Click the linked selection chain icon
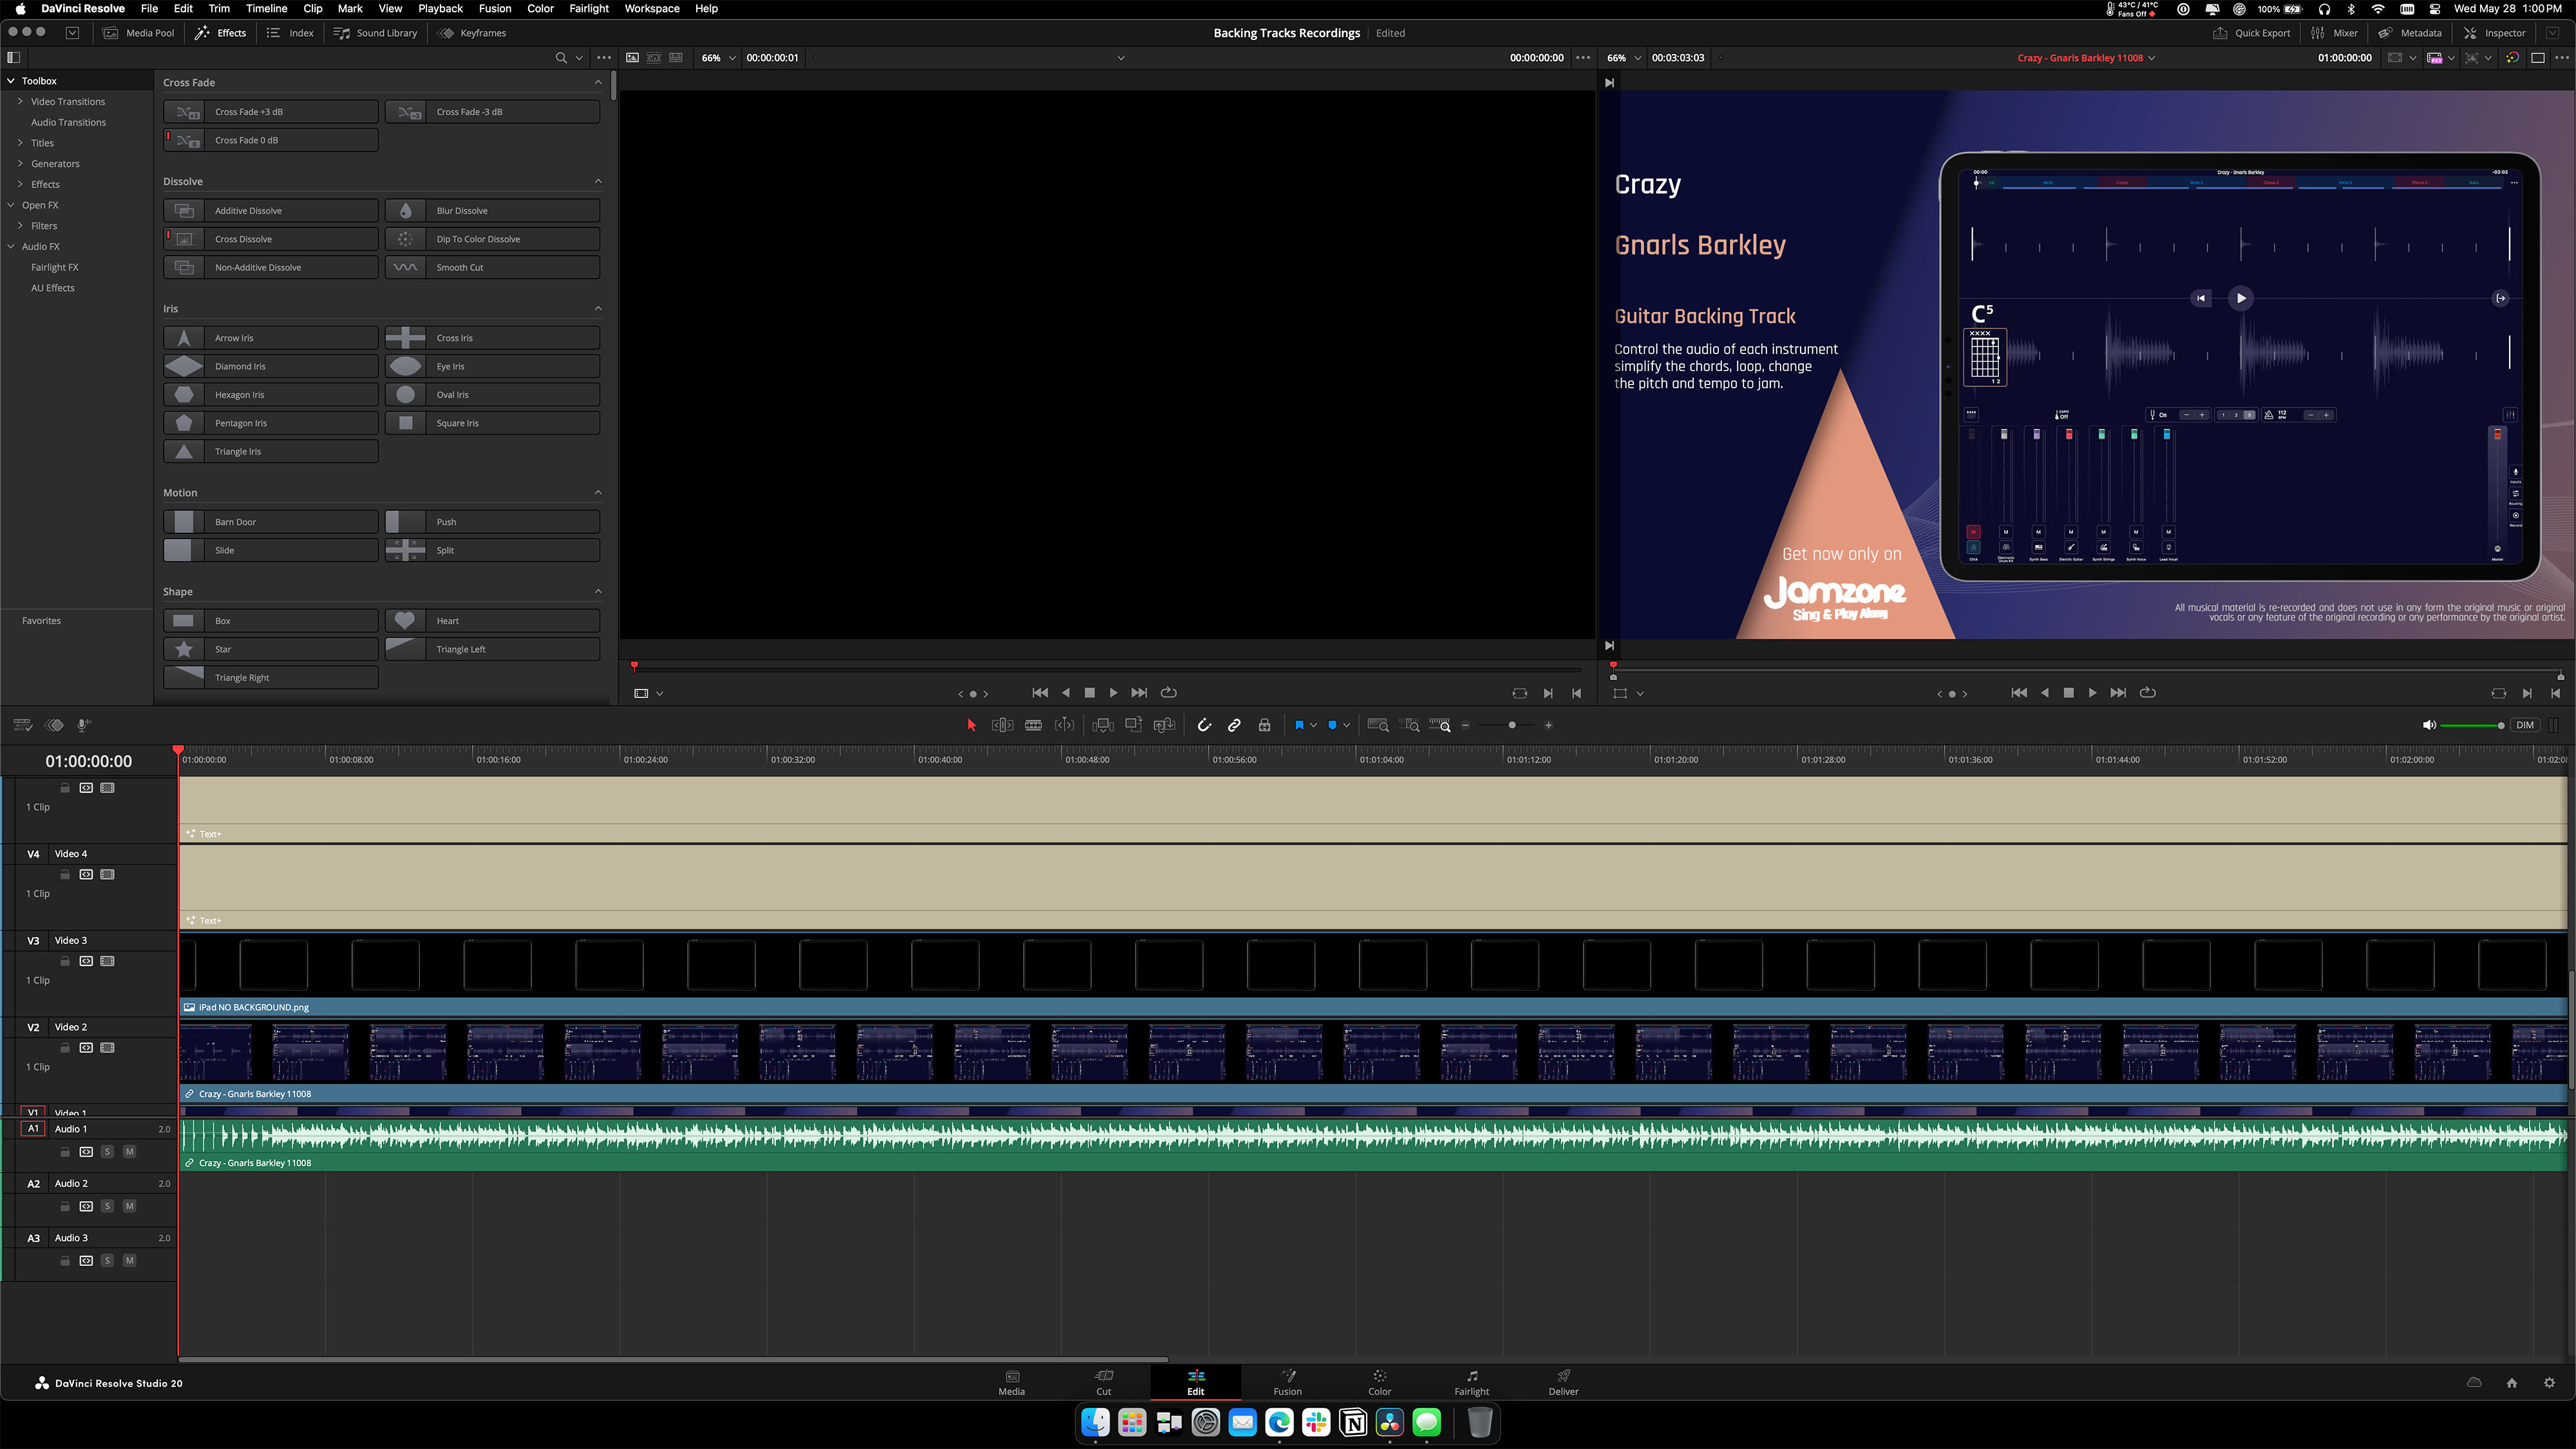This screenshot has width=2576, height=1449. (x=1234, y=725)
